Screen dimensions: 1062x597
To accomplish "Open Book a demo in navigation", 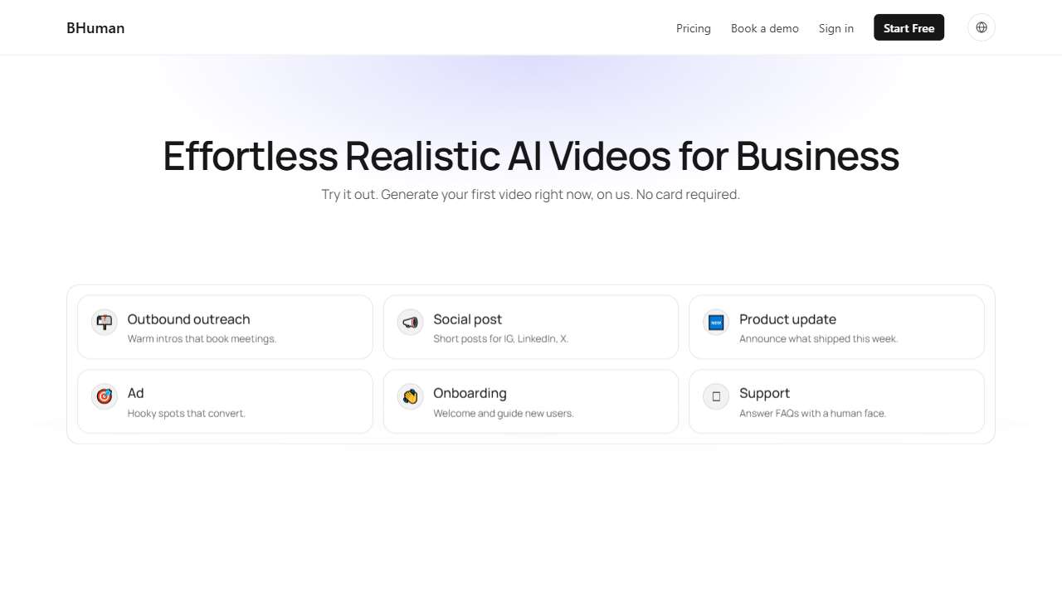I will pos(764,28).
